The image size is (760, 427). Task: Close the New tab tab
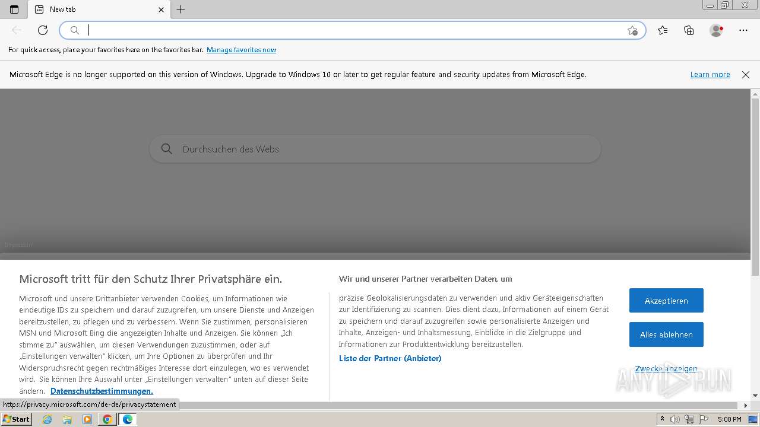(161, 9)
